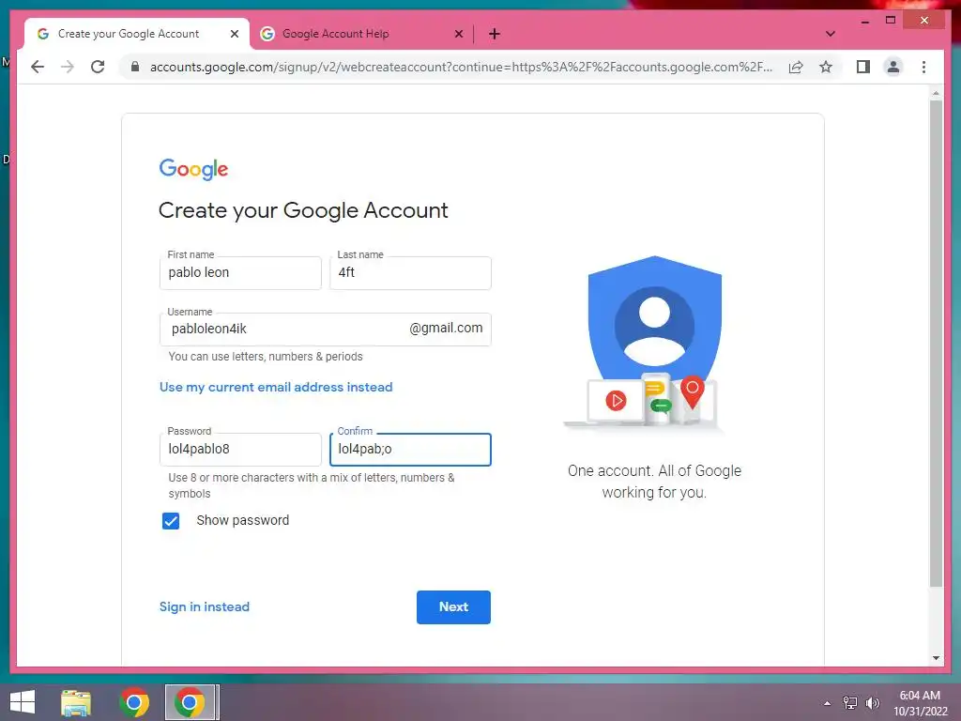961x721 pixels.
Task: Select the active Chrome taskbar window
Action: click(190, 702)
